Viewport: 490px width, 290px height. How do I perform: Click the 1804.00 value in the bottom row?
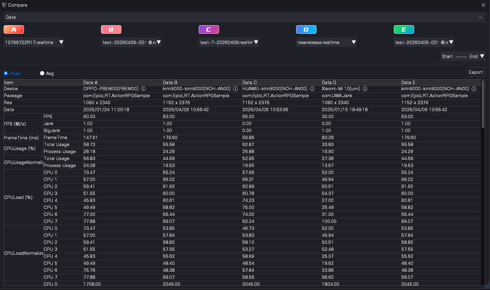point(330,284)
